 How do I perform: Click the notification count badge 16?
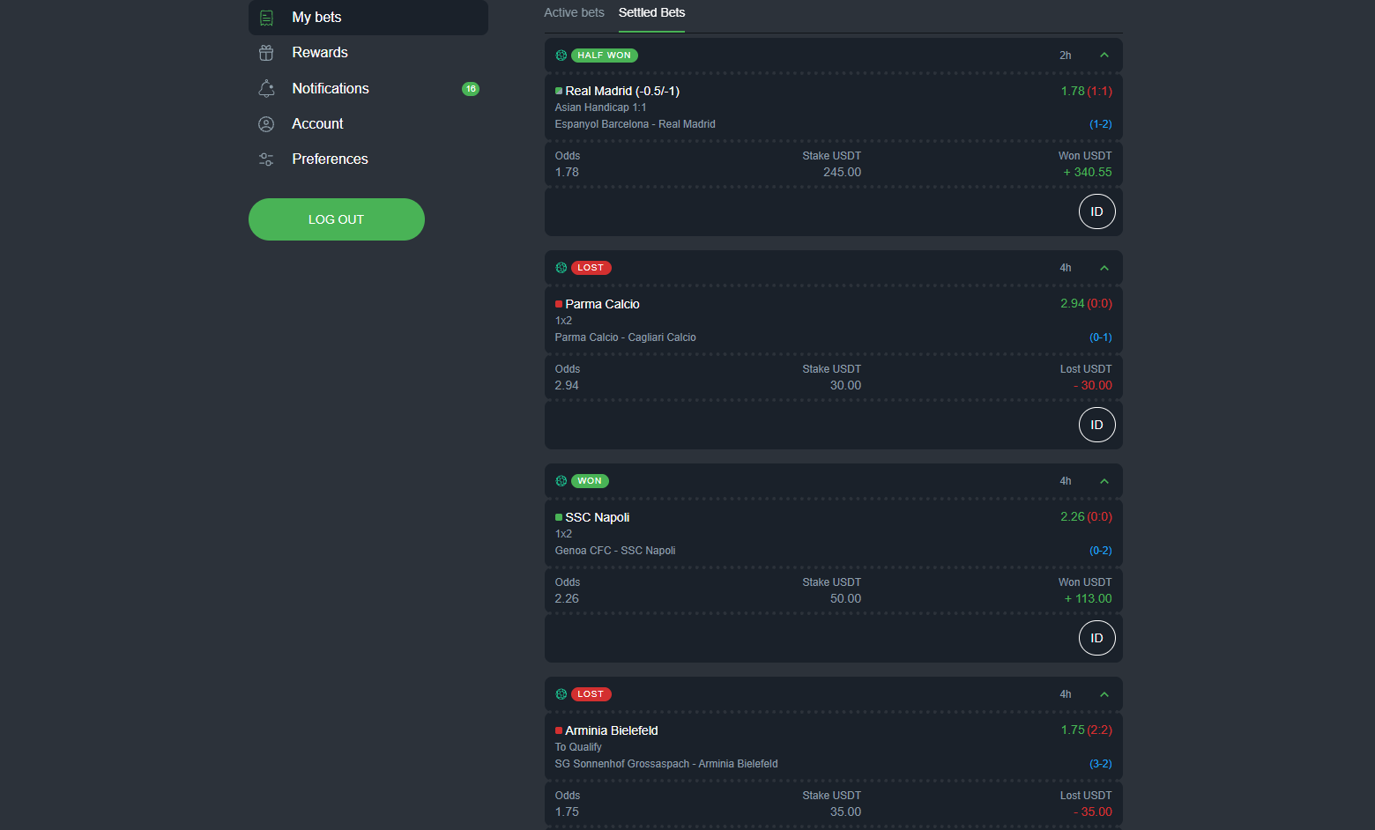(471, 89)
